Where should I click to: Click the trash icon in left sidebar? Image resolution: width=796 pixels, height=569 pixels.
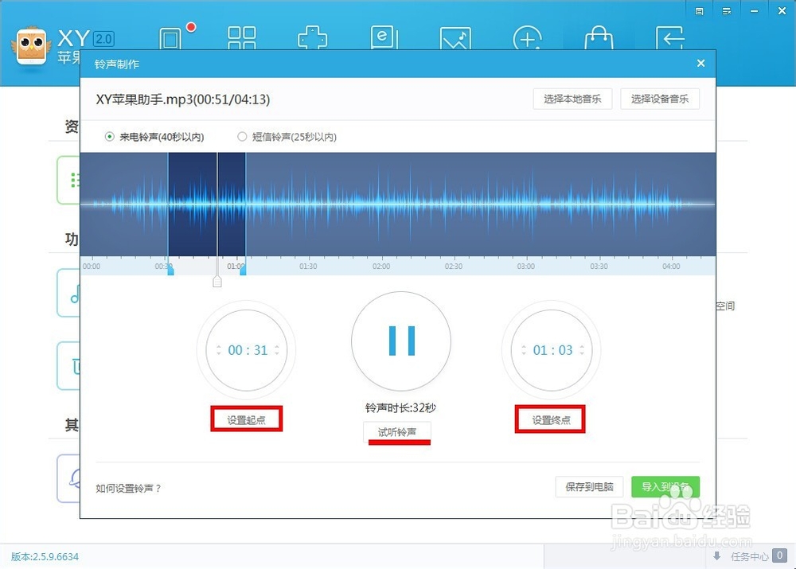[x=75, y=365]
